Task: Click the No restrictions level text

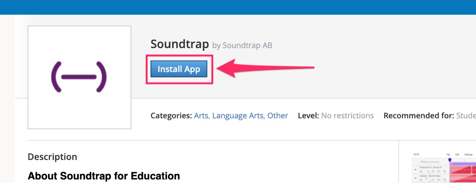Action: [x=347, y=115]
